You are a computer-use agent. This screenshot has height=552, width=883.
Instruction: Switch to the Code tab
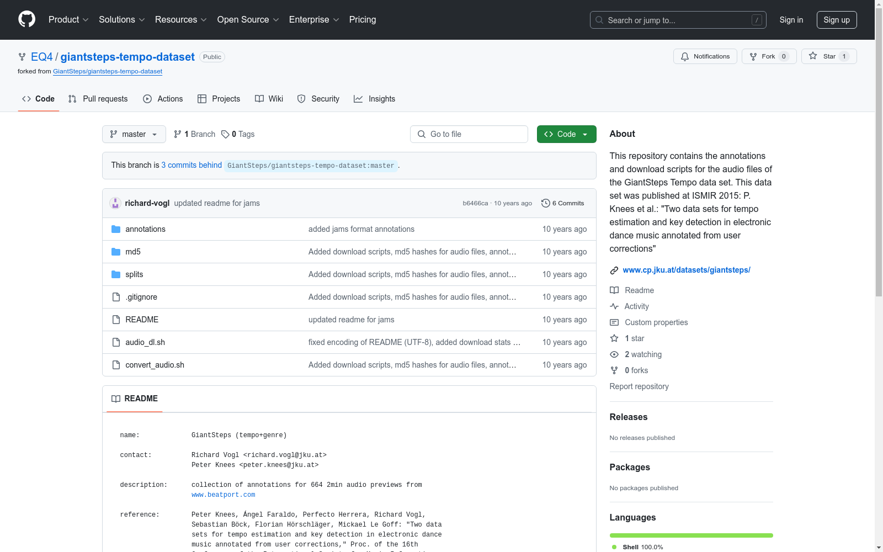39,99
